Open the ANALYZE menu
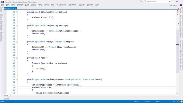183x103 pixels. point(81,5)
